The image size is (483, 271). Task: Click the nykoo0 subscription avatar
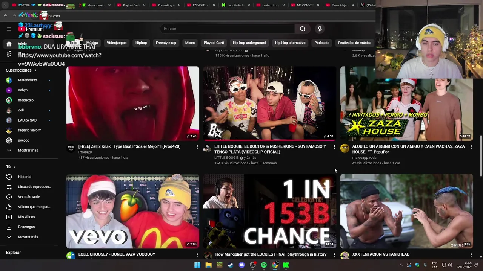9,140
